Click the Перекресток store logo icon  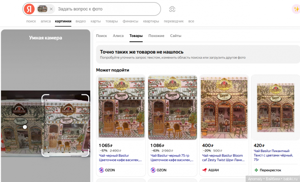256,170
